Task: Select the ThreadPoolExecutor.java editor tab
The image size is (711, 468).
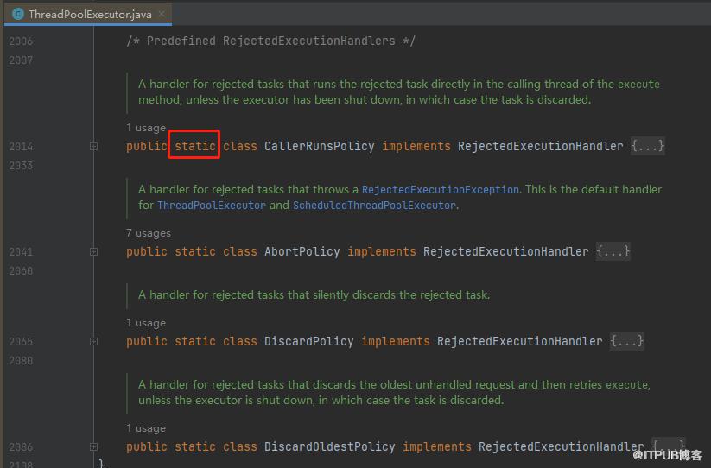Action: click(x=88, y=14)
